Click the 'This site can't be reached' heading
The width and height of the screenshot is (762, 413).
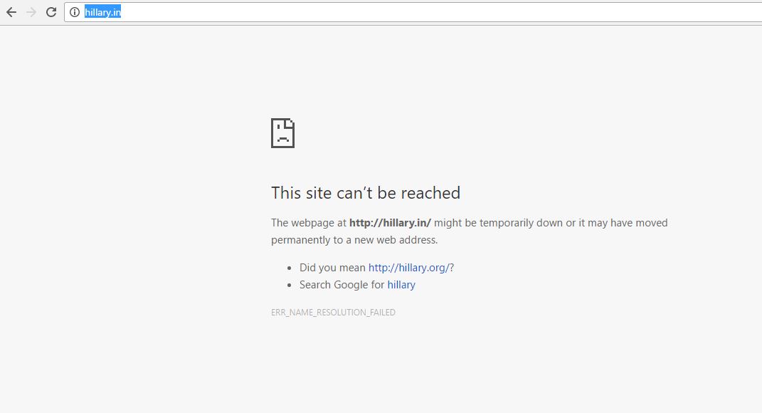pyautogui.click(x=366, y=193)
